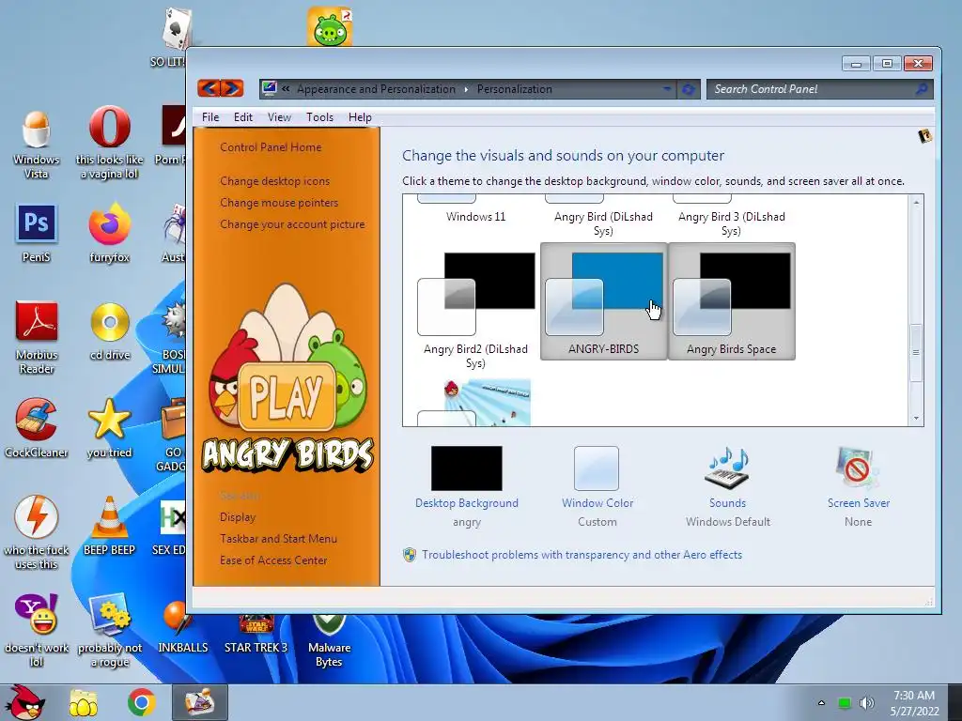The height and width of the screenshot is (721, 962).
Task: Click the breadcrumb arrow before Personalization
Action: point(466,89)
